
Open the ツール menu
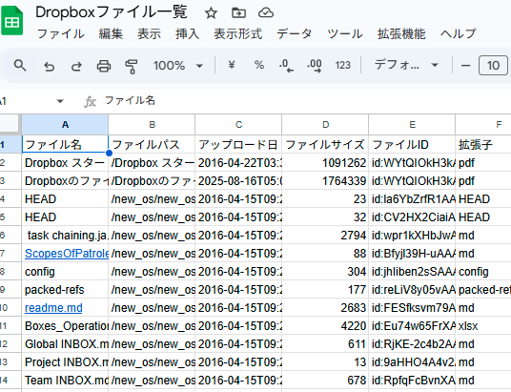coord(345,34)
